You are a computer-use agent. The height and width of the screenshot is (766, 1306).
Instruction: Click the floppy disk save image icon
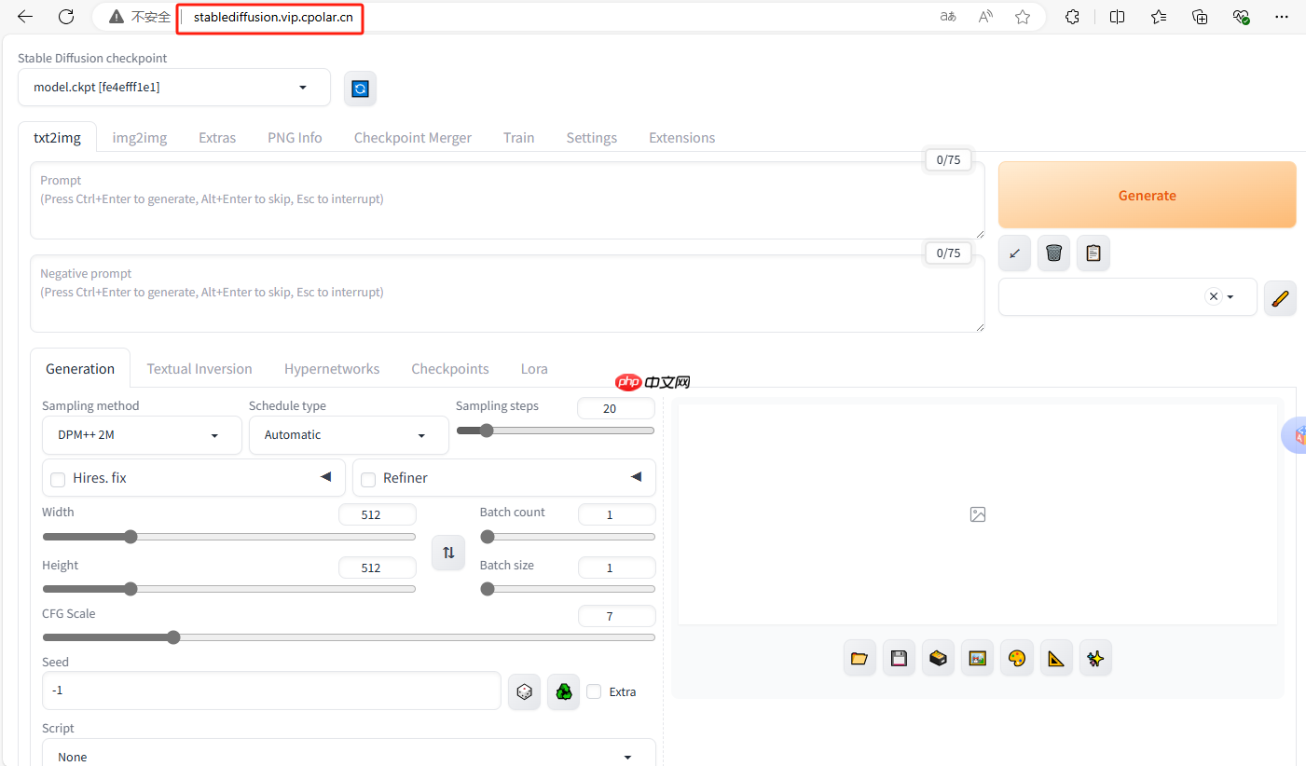click(899, 659)
